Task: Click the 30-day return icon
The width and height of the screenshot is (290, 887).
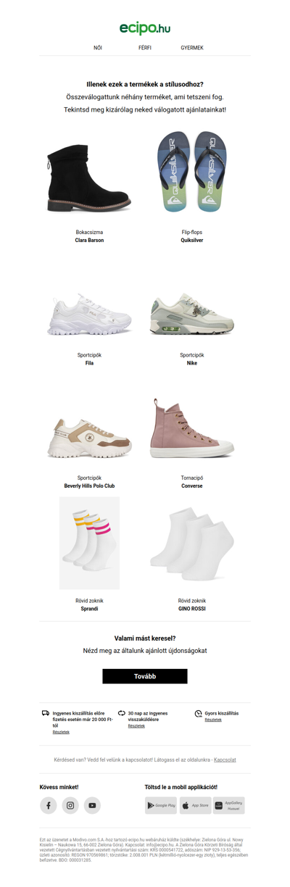Action: click(122, 713)
